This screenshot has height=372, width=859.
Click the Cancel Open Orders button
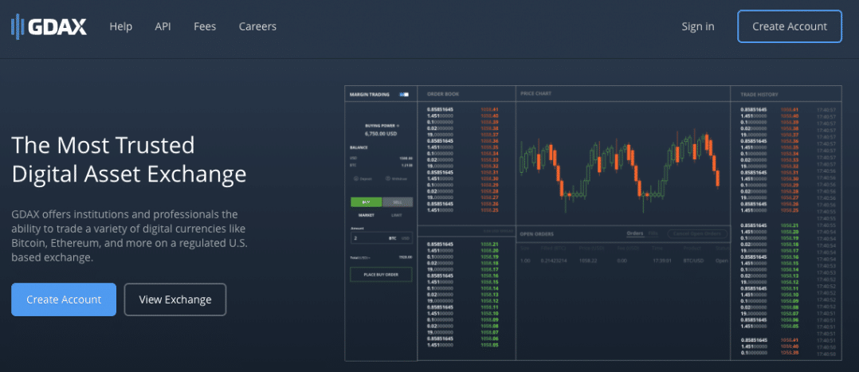(x=697, y=234)
